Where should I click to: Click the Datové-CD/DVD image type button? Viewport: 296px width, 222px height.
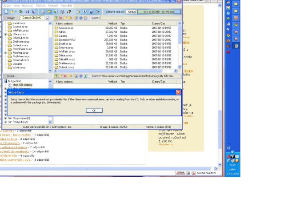tap(32, 18)
